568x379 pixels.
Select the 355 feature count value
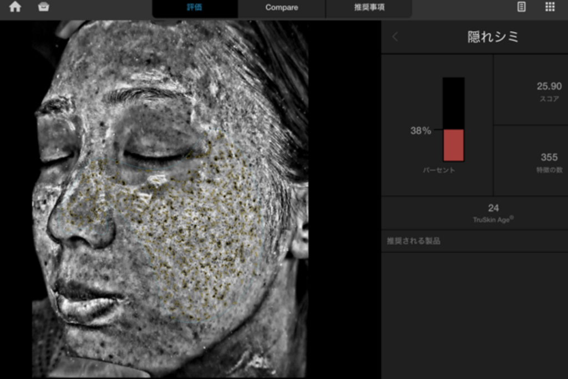pos(549,158)
